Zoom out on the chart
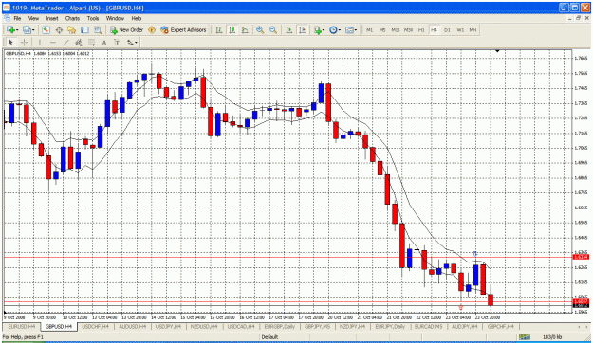The height and width of the screenshot is (343, 593). 272,29
